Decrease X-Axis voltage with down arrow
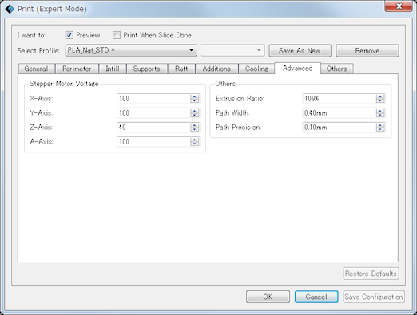Image resolution: width=417 pixels, height=315 pixels. tap(195, 101)
